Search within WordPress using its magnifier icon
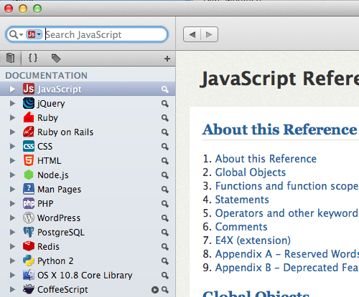This screenshot has height=297, width=359. pyautogui.click(x=165, y=218)
